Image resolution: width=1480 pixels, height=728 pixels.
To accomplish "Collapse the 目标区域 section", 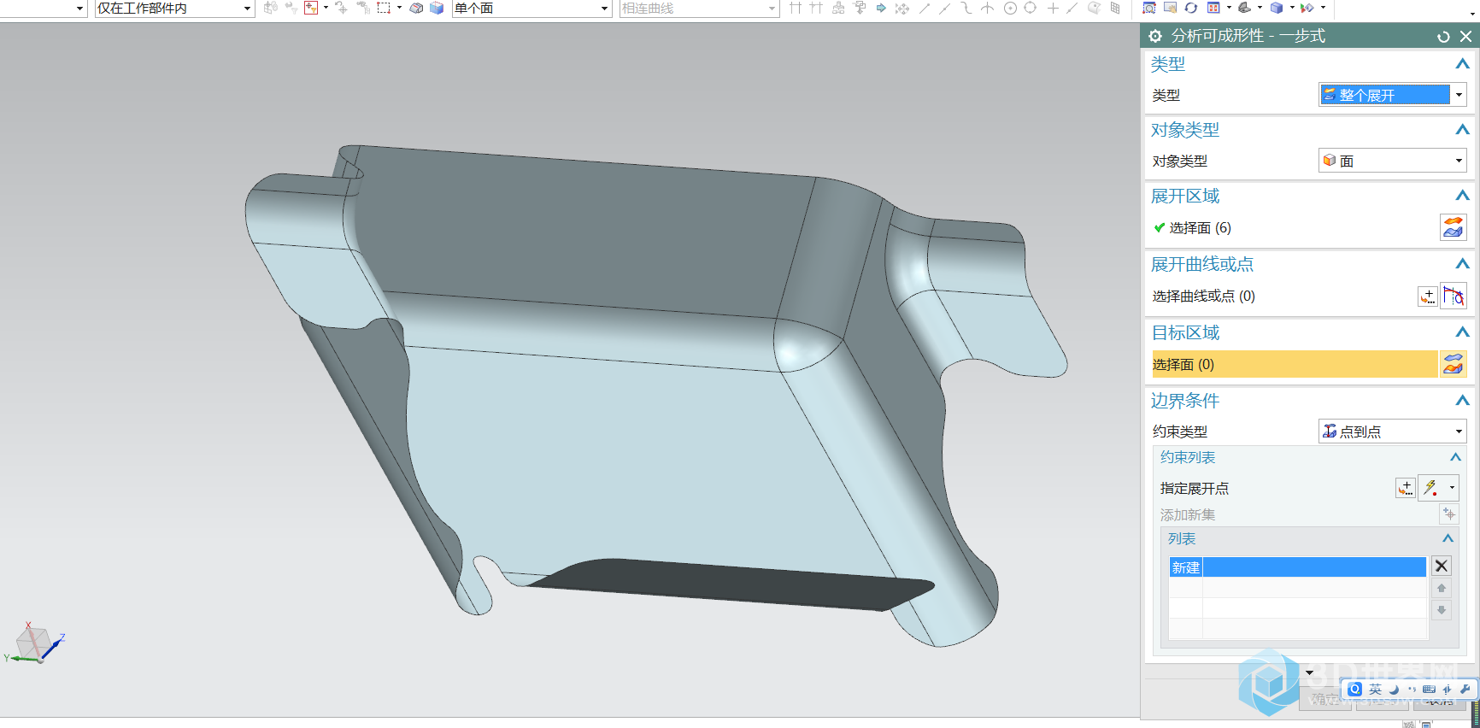I will pyautogui.click(x=1462, y=332).
